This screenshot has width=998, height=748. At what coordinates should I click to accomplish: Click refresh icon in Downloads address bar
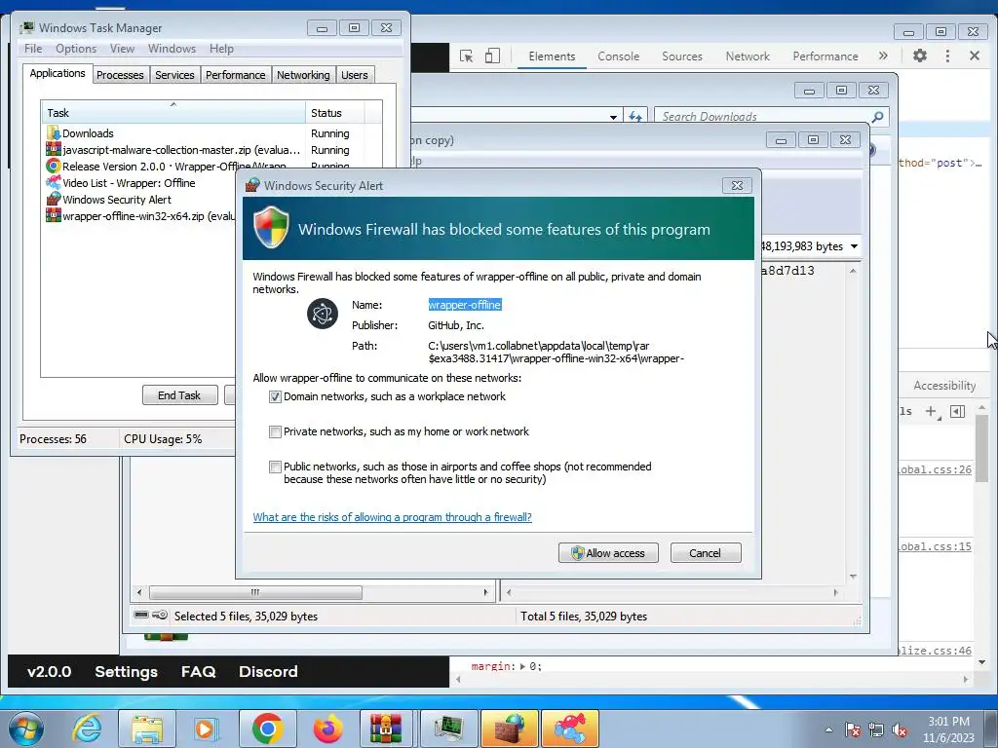[635, 117]
